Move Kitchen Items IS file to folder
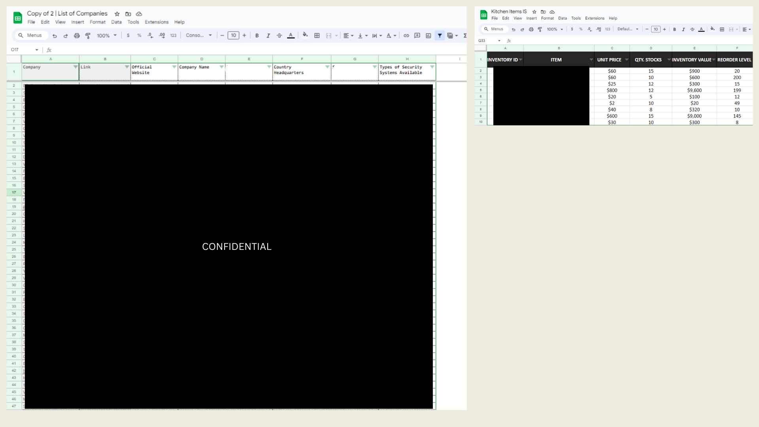The height and width of the screenshot is (427, 759). coord(543,12)
